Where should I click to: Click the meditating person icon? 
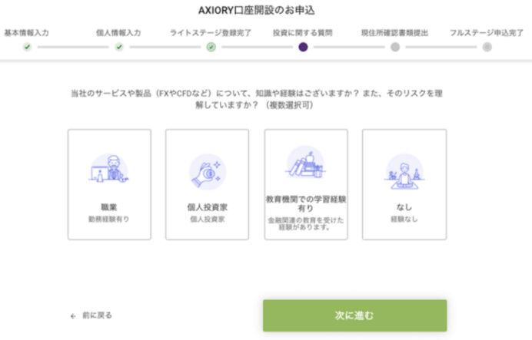(x=404, y=171)
